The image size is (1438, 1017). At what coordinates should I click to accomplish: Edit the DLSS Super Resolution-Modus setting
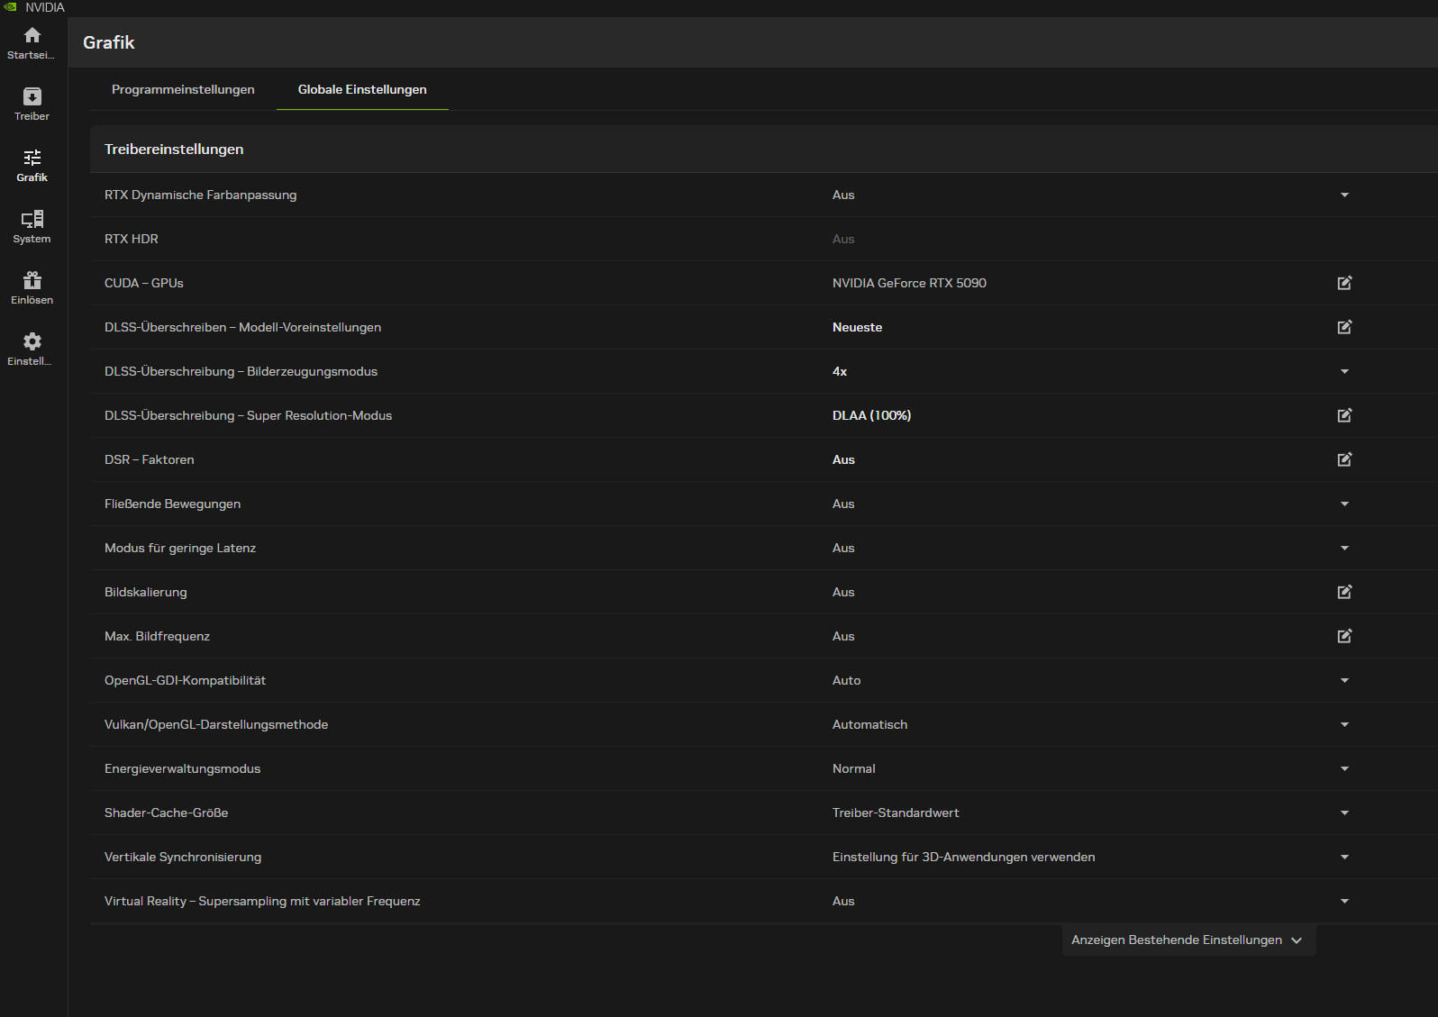point(1344,415)
